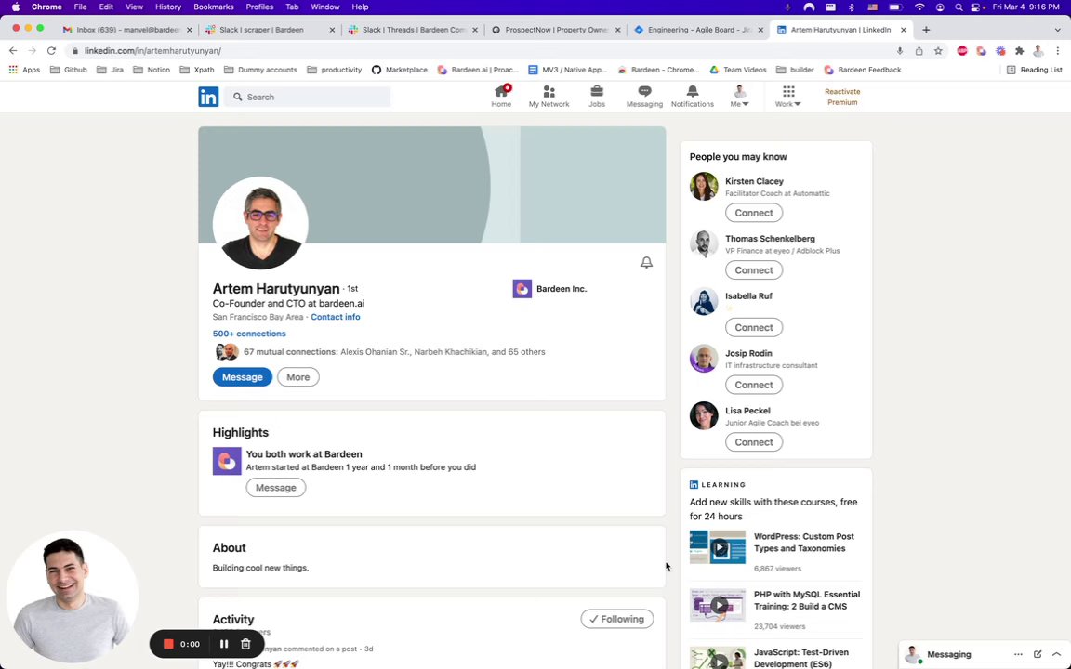The image size is (1071, 669).
Task: Open the 500+ connections link
Action: 249,334
